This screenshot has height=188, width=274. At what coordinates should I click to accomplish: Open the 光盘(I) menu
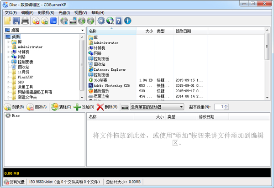[64, 12]
